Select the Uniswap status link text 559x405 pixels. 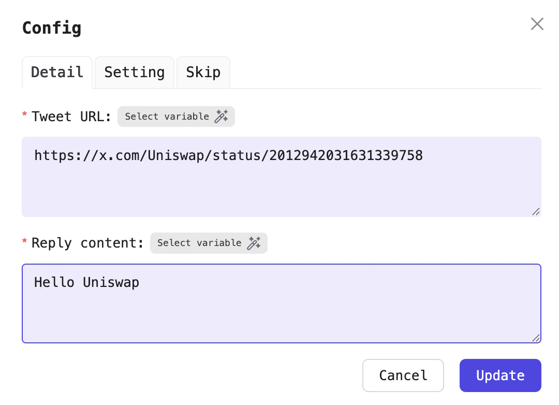228,155
